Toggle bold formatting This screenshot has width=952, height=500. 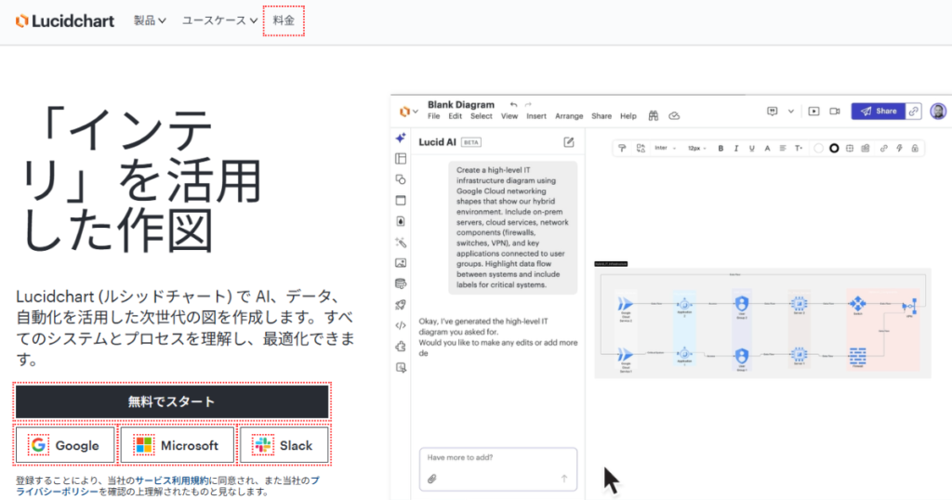tap(721, 148)
